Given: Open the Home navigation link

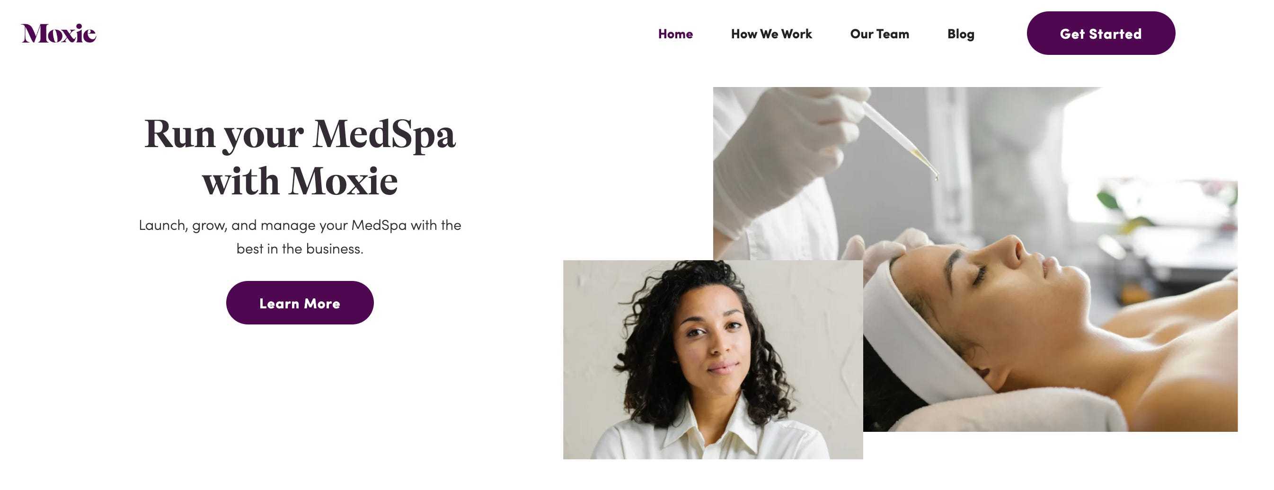Looking at the screenshot, I should pyautogui.click(x=675, y=34).
